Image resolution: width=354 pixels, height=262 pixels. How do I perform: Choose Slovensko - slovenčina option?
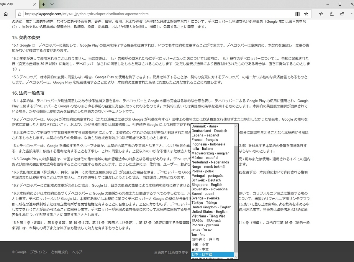212,189
